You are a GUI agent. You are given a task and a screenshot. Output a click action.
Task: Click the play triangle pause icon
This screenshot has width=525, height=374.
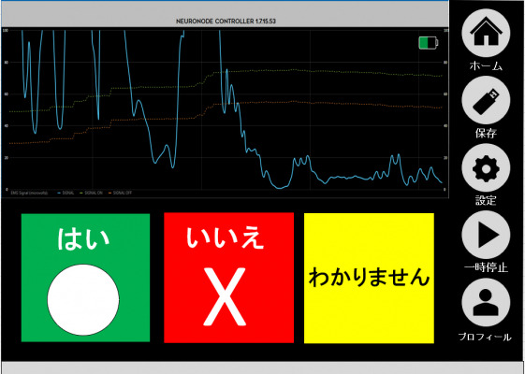tap(486, 235)
